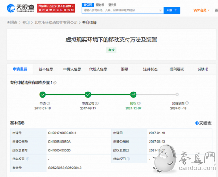
Task: Click the 2037-01-18 estimated expiry date
Action: [178, 109]
